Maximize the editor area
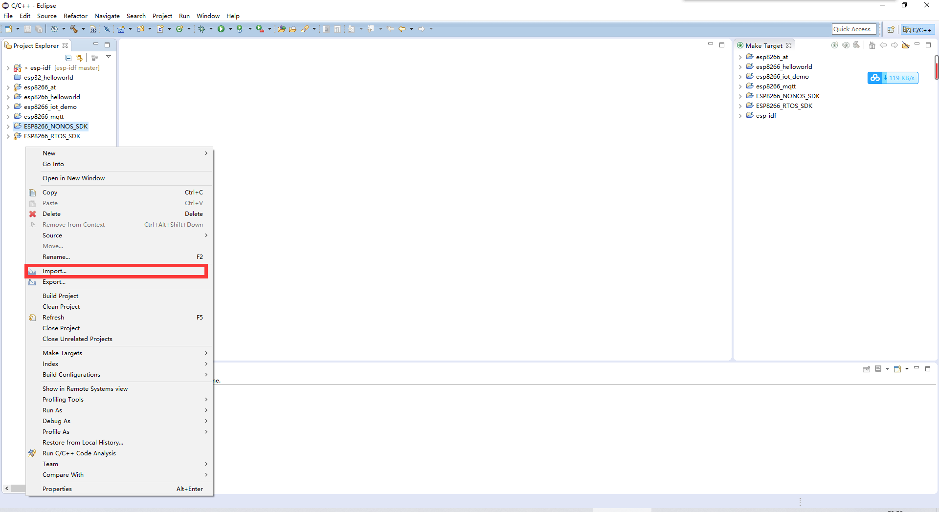939x512 pixels. (722, 45)
